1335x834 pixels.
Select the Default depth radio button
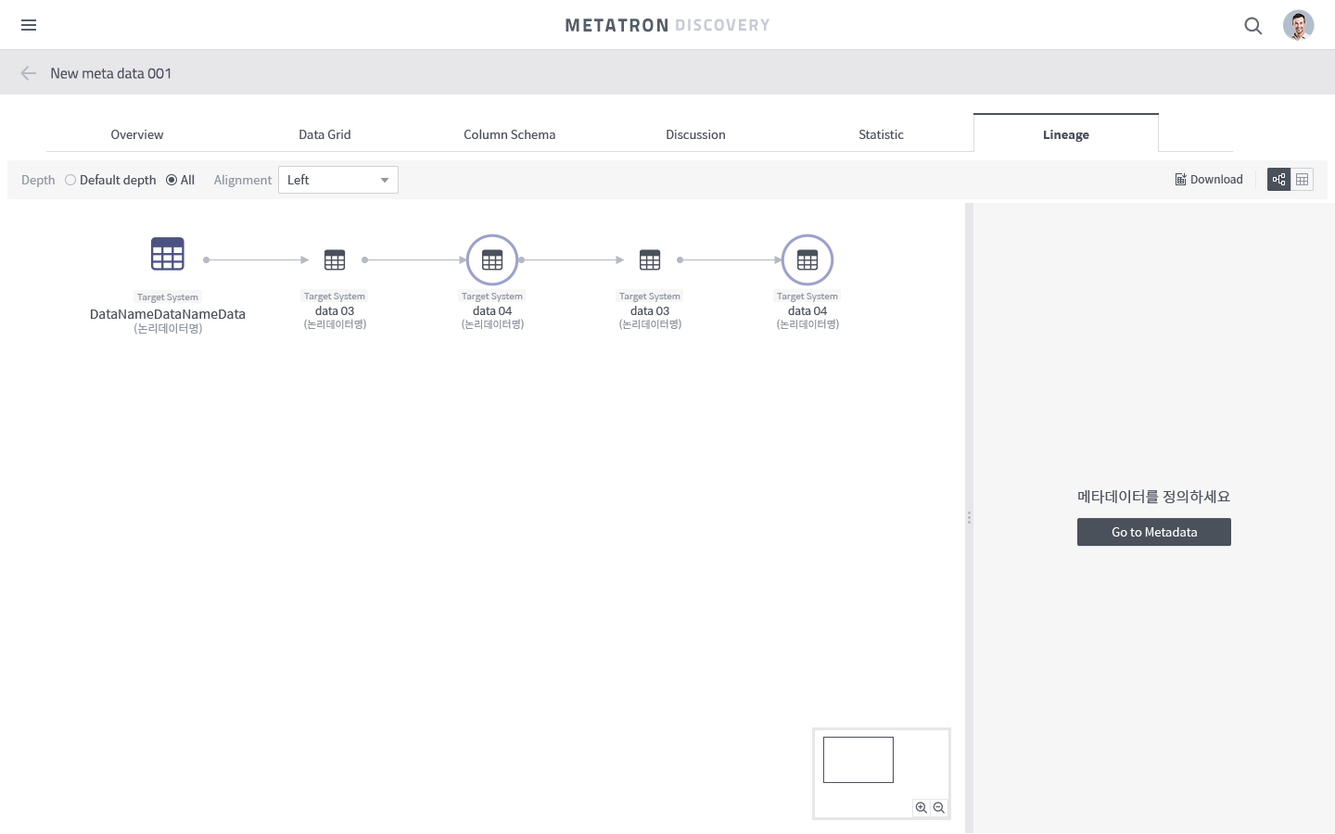pos(70,180)
